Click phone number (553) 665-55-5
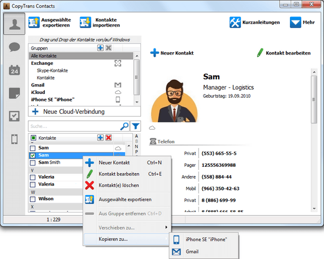 click(x=219, y=153)
